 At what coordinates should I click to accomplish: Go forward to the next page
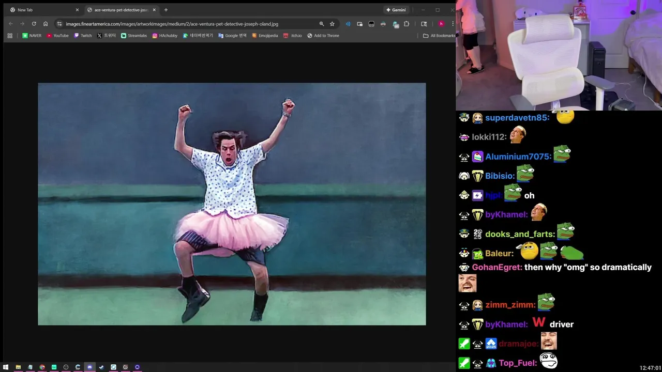[x=22, y=24]
